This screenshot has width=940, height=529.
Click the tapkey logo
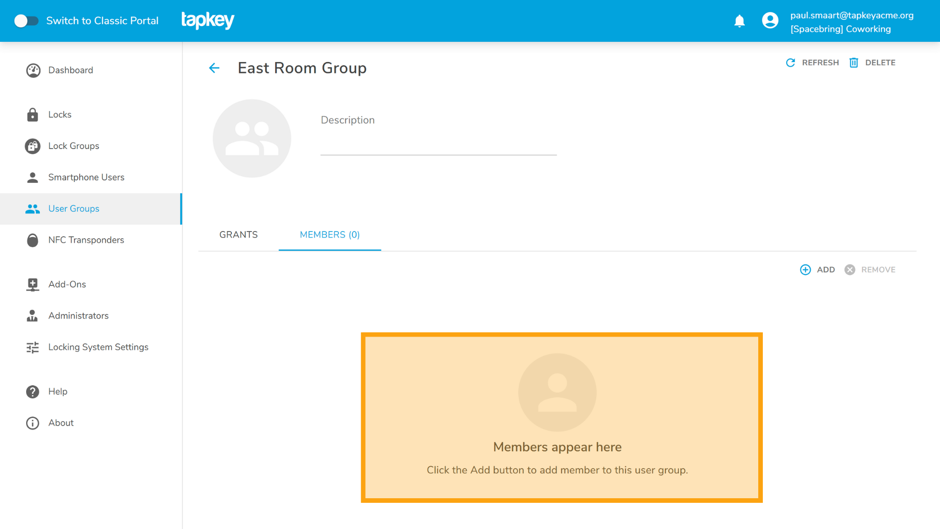coord(208,20)
